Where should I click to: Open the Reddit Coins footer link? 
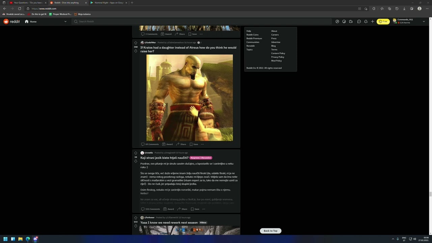[252, 35]
